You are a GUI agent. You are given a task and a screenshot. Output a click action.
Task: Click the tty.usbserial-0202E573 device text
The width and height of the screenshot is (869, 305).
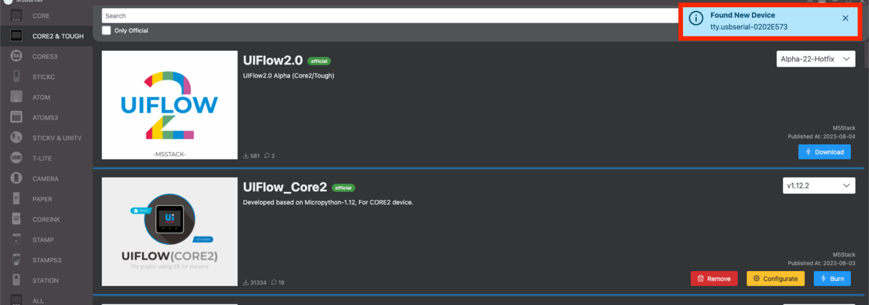(749, 28)
